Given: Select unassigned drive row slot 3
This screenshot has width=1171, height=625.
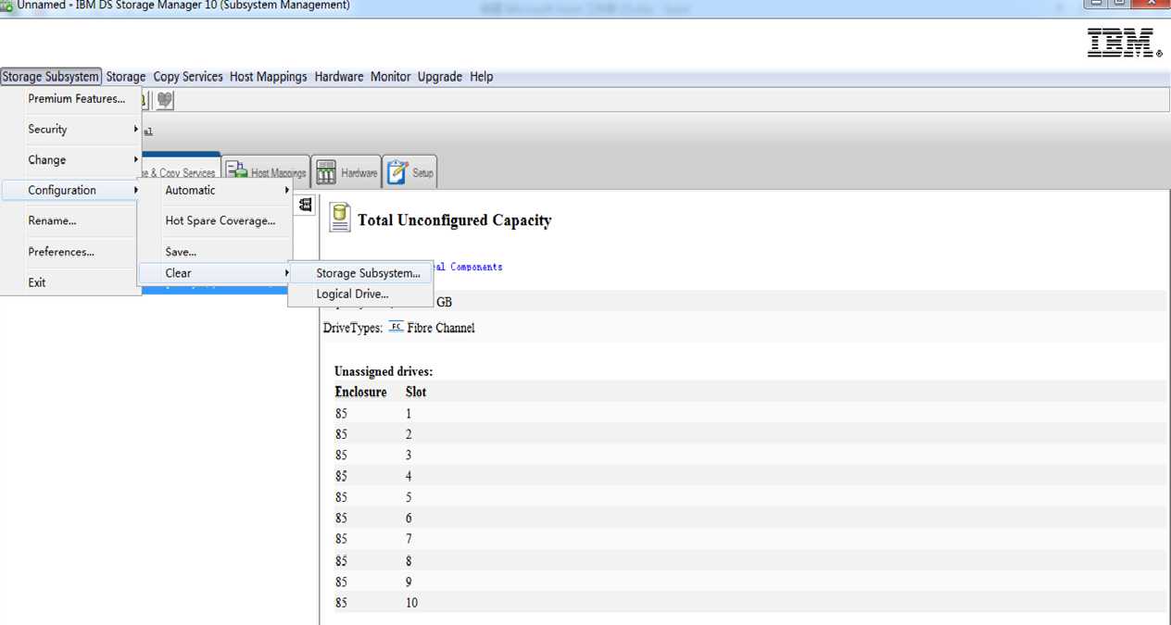Looking at the screenshot, I should click(x=750, y=456).
